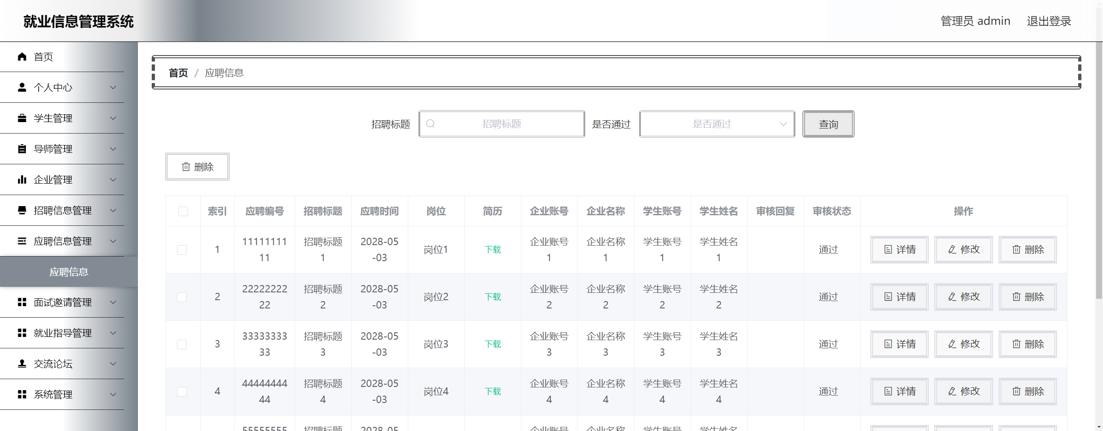
Task: Click the icon beside 招聘信息管理
Action: click(22, 210)
